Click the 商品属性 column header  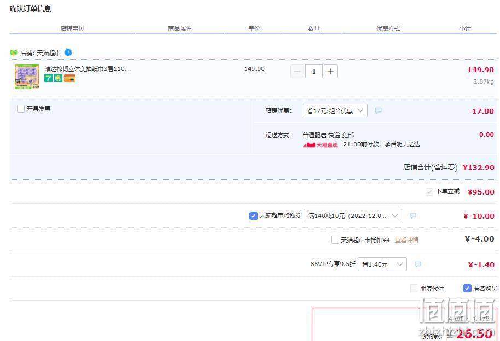pyautogui.click(x=180, y=28)
